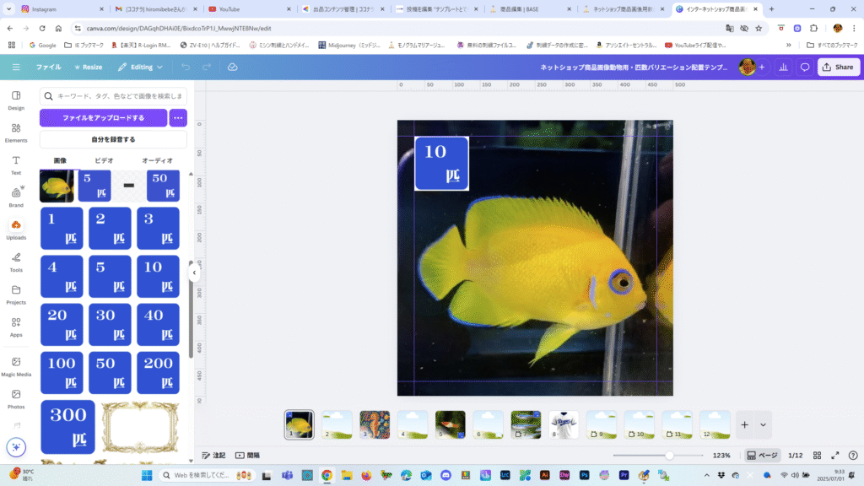Select page 8 shirt thumbnail
Screen dimensions: 864x486
564,425
